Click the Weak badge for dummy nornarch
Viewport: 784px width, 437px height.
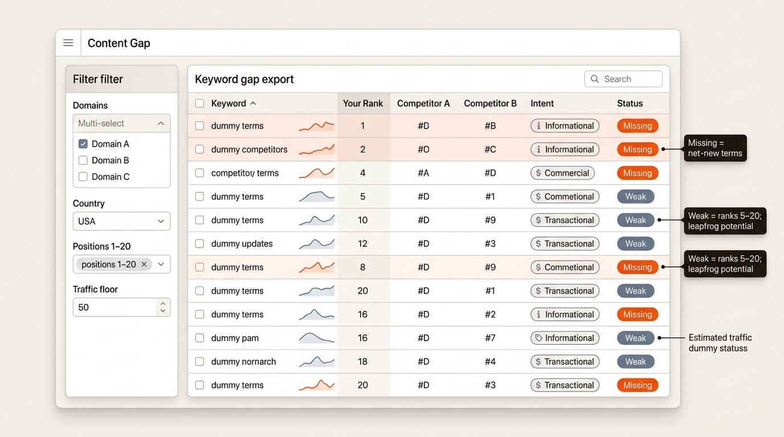click(x=636, y=361)
